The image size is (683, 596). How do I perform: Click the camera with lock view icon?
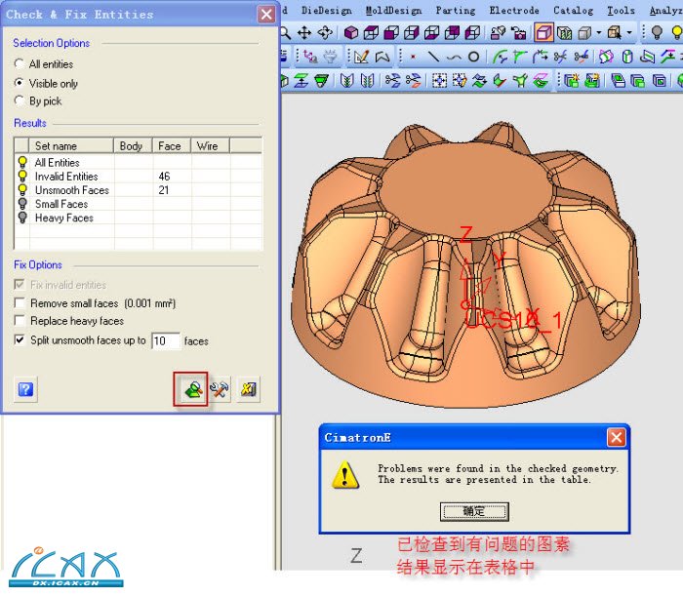pos(518,32)
